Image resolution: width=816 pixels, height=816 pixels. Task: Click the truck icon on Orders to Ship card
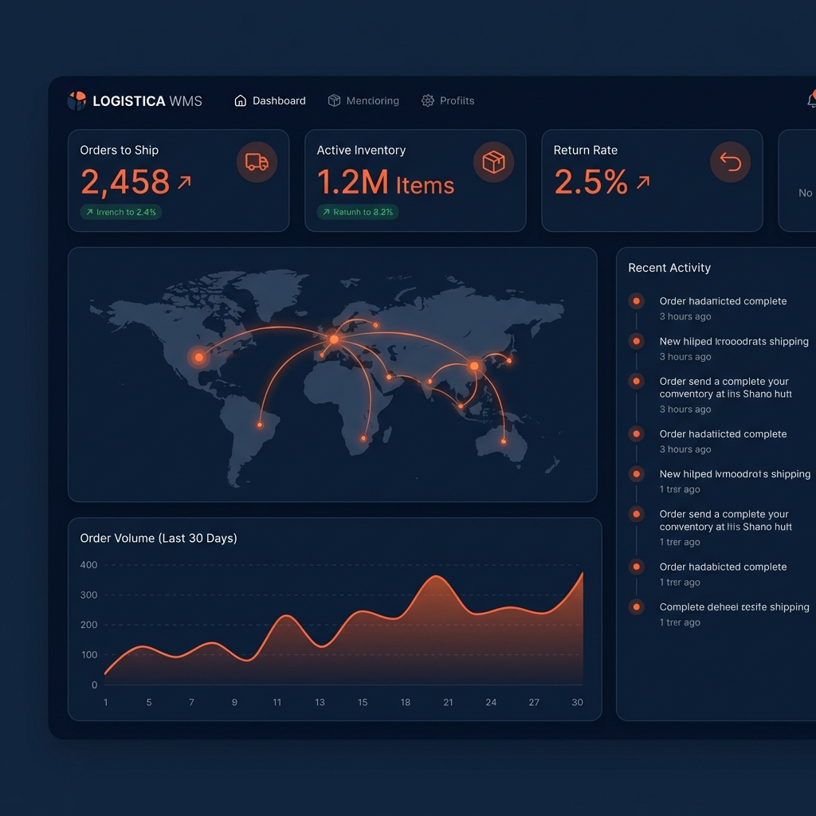point(256,162)
